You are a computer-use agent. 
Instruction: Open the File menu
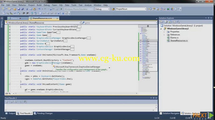[x=3, y=5]
